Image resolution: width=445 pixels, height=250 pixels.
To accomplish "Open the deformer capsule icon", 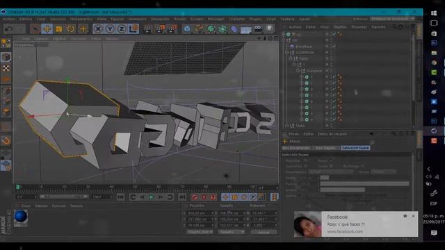I will coord(234,29).
